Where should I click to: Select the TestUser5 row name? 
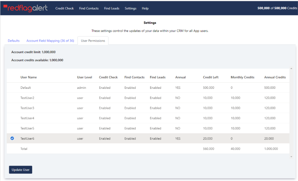pos(27,128)
